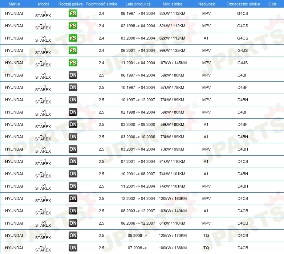Click the production date 05.2008 ->
The width and height of the screenshot is (284, 254).
(x=137, y=235)
